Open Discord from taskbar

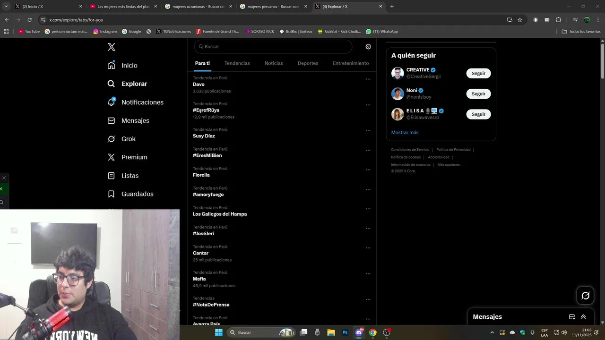pos(359,332)
